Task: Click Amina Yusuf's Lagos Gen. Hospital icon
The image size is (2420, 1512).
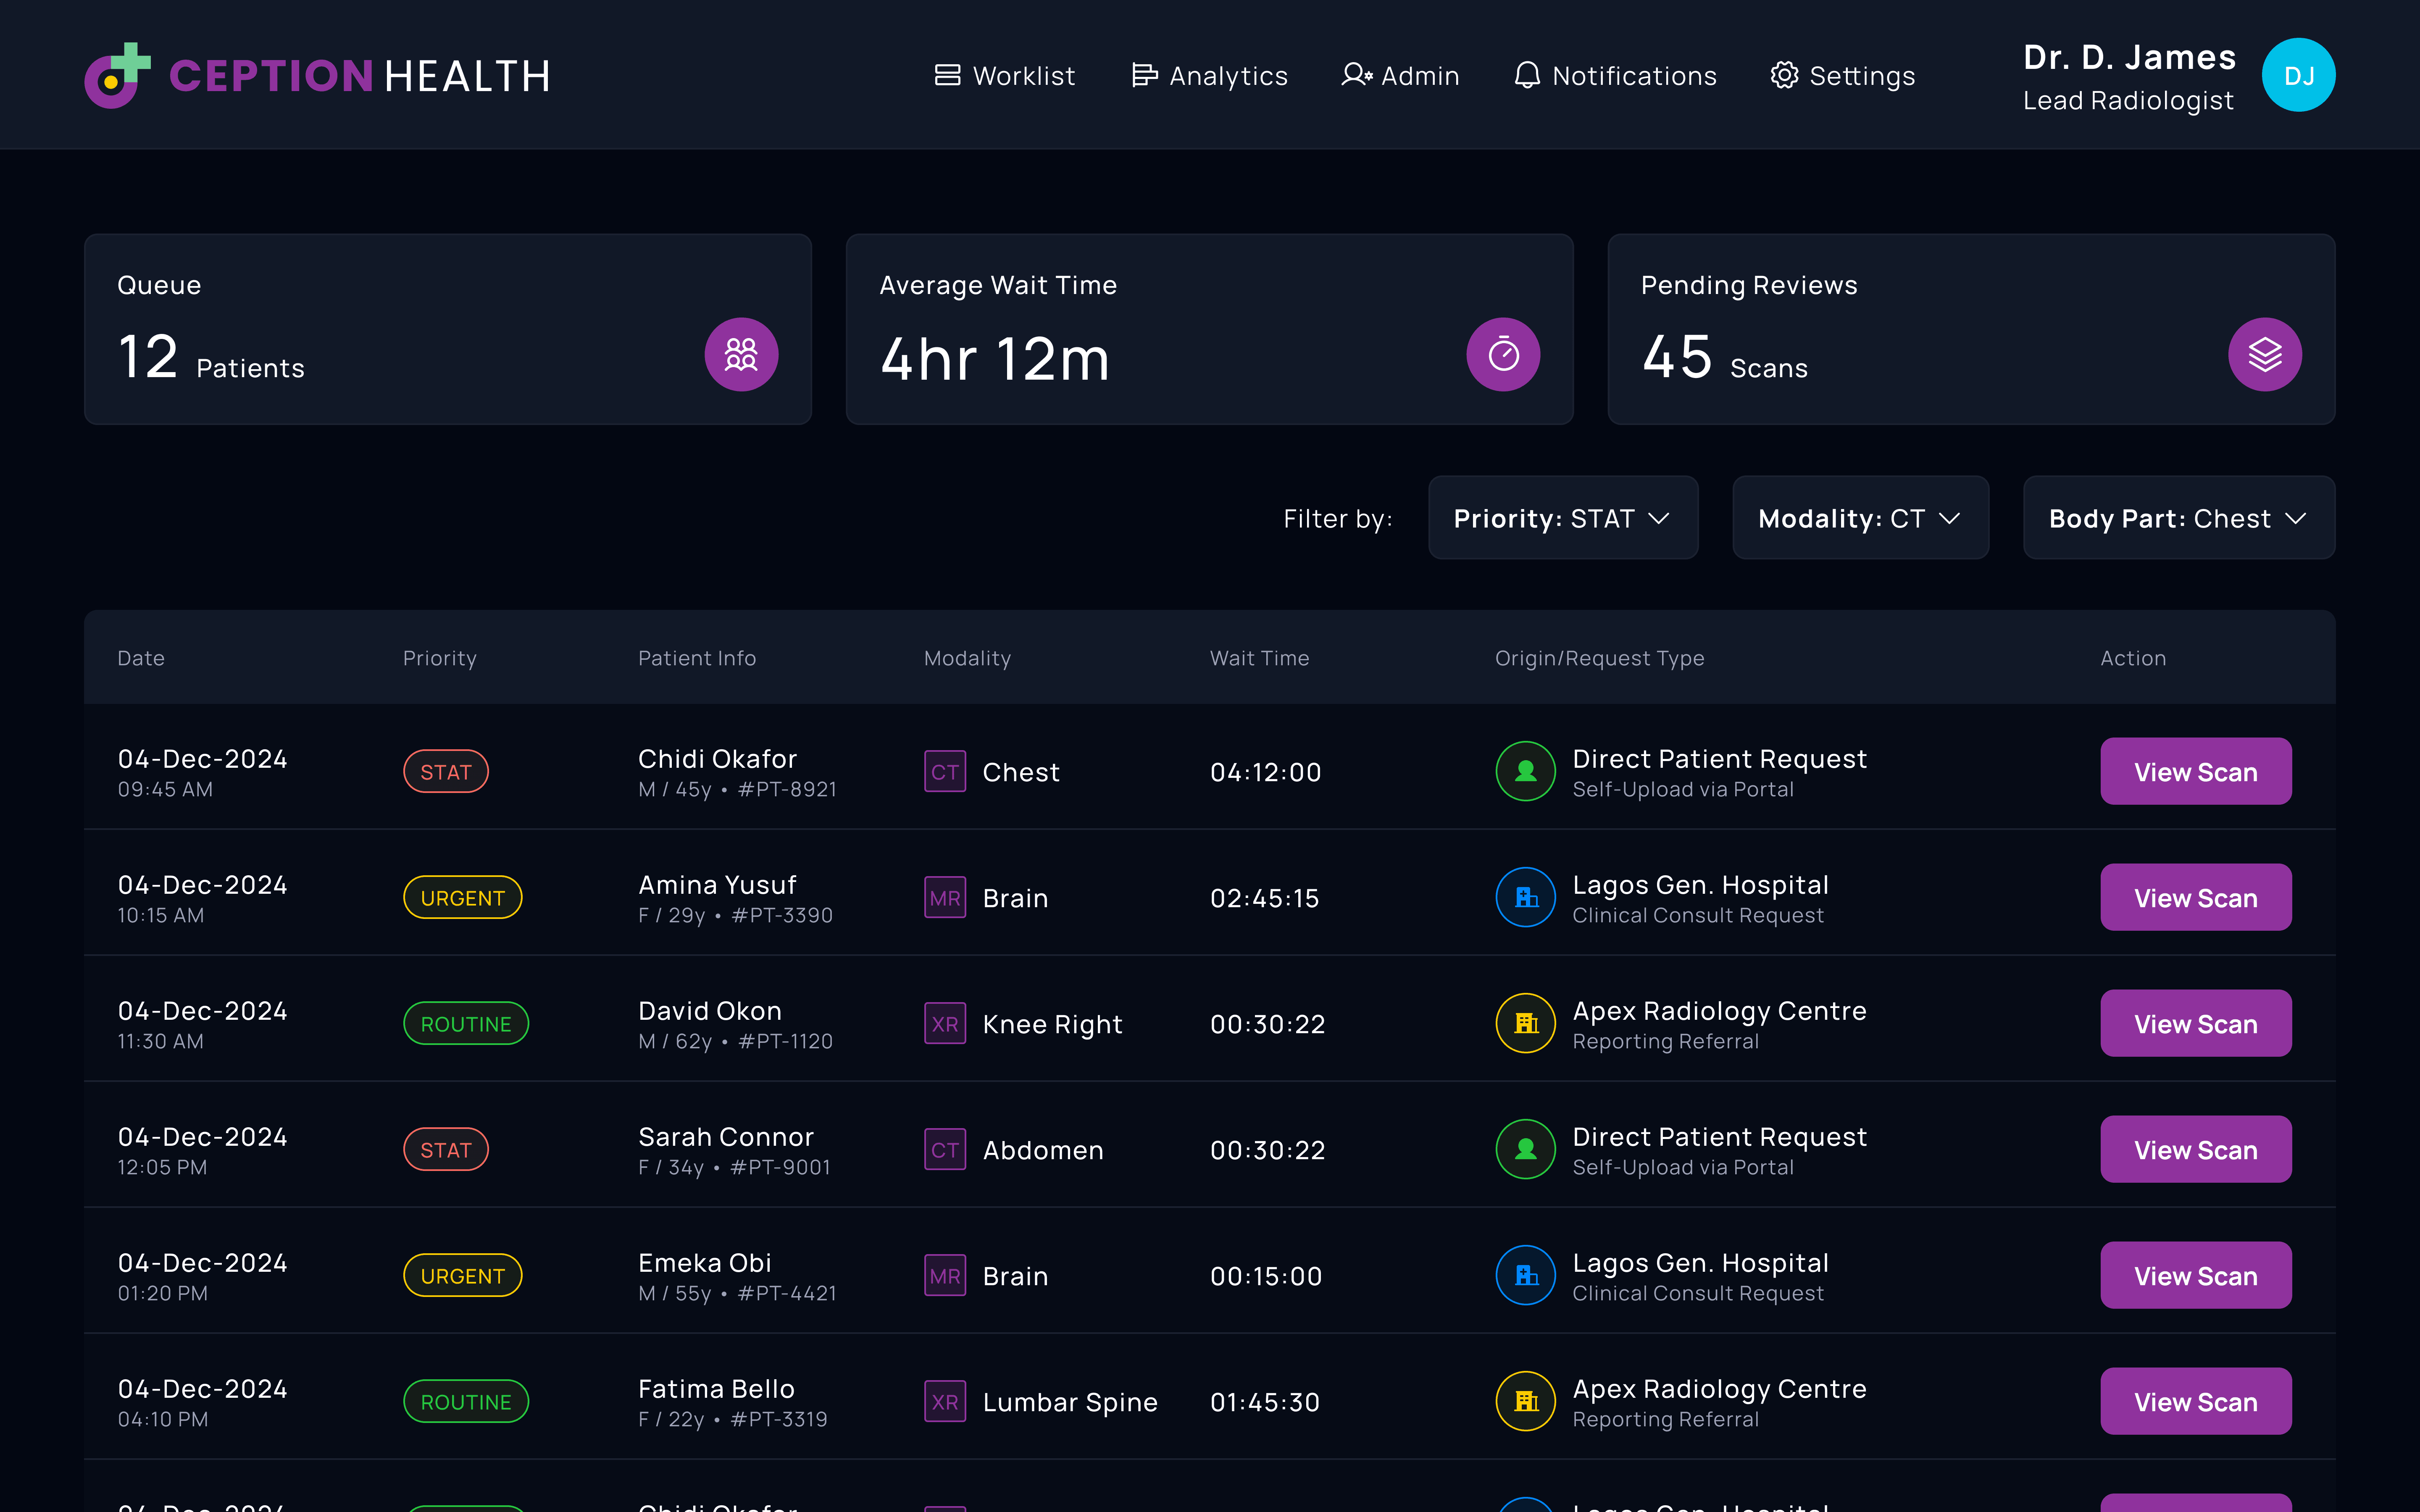Action: click(1525, 897)
